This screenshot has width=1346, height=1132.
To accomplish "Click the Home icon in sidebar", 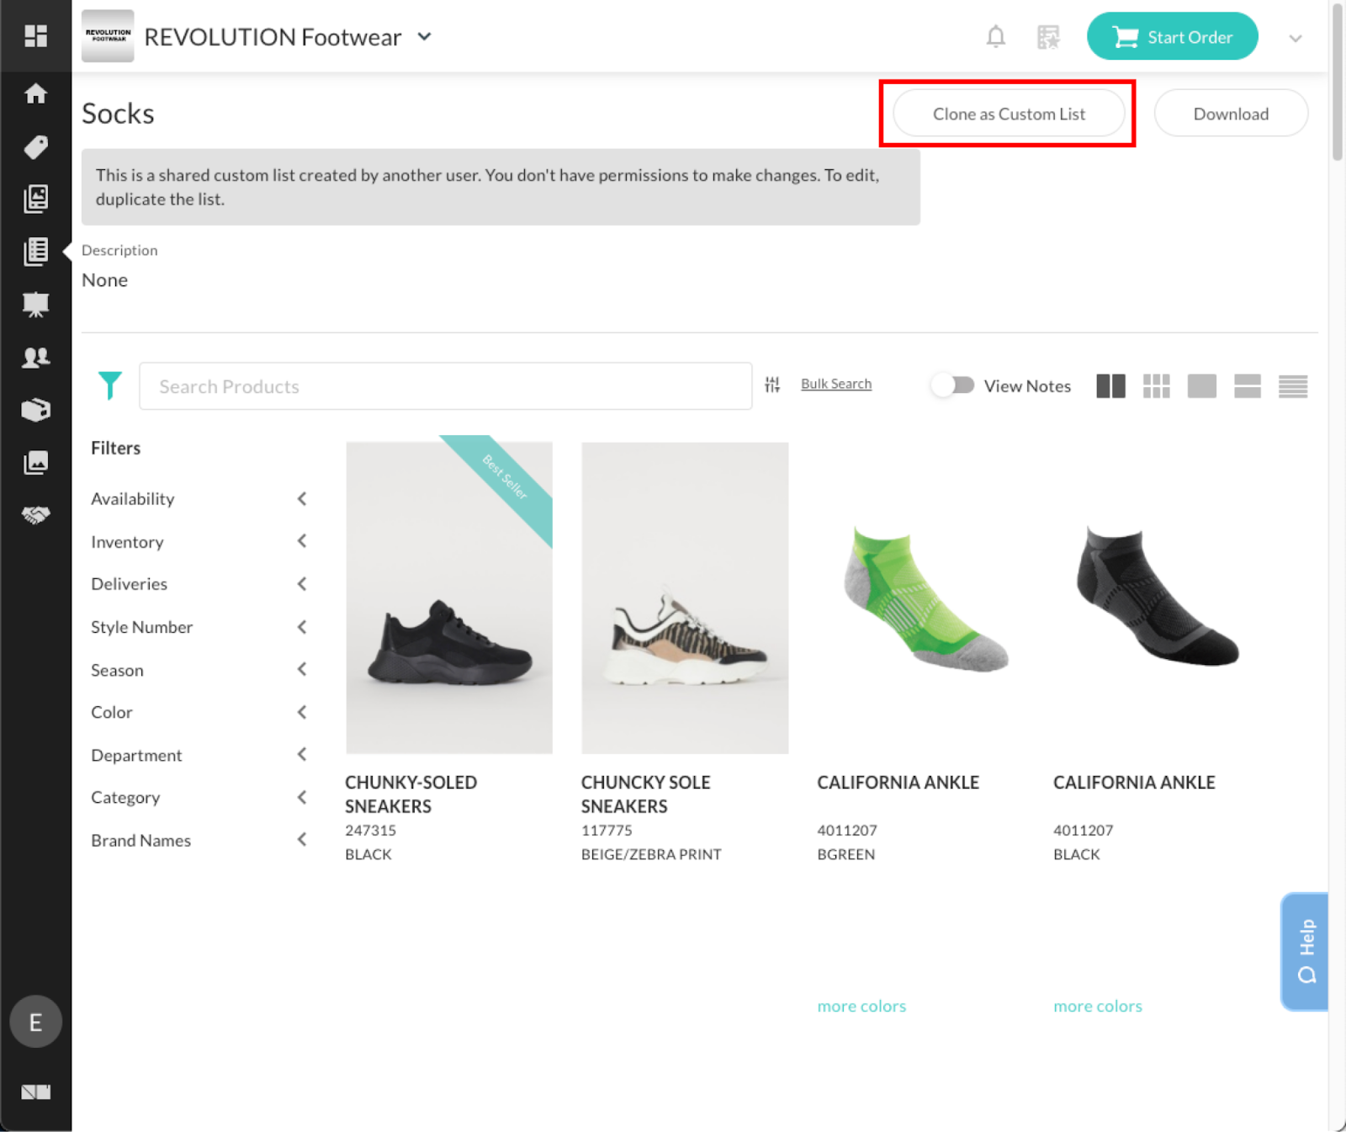I will [x=35, y=93].
